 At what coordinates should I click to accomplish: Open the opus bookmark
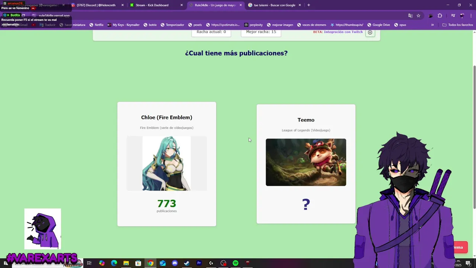(x=400, y=25)
